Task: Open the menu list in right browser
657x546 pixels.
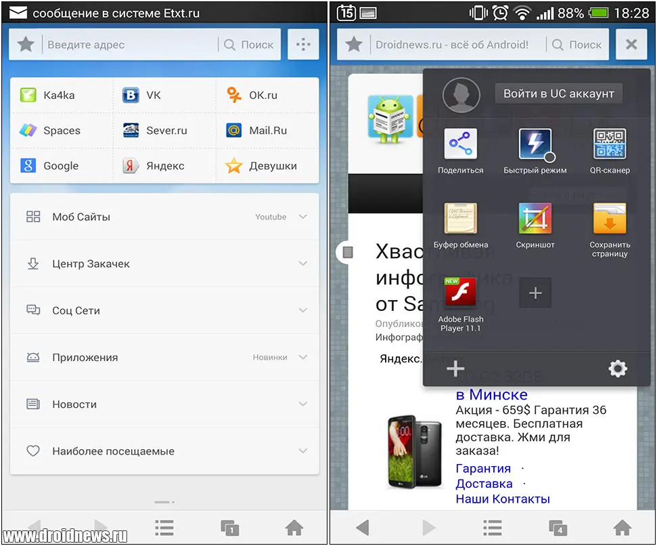Action: [x=493, y=528]
